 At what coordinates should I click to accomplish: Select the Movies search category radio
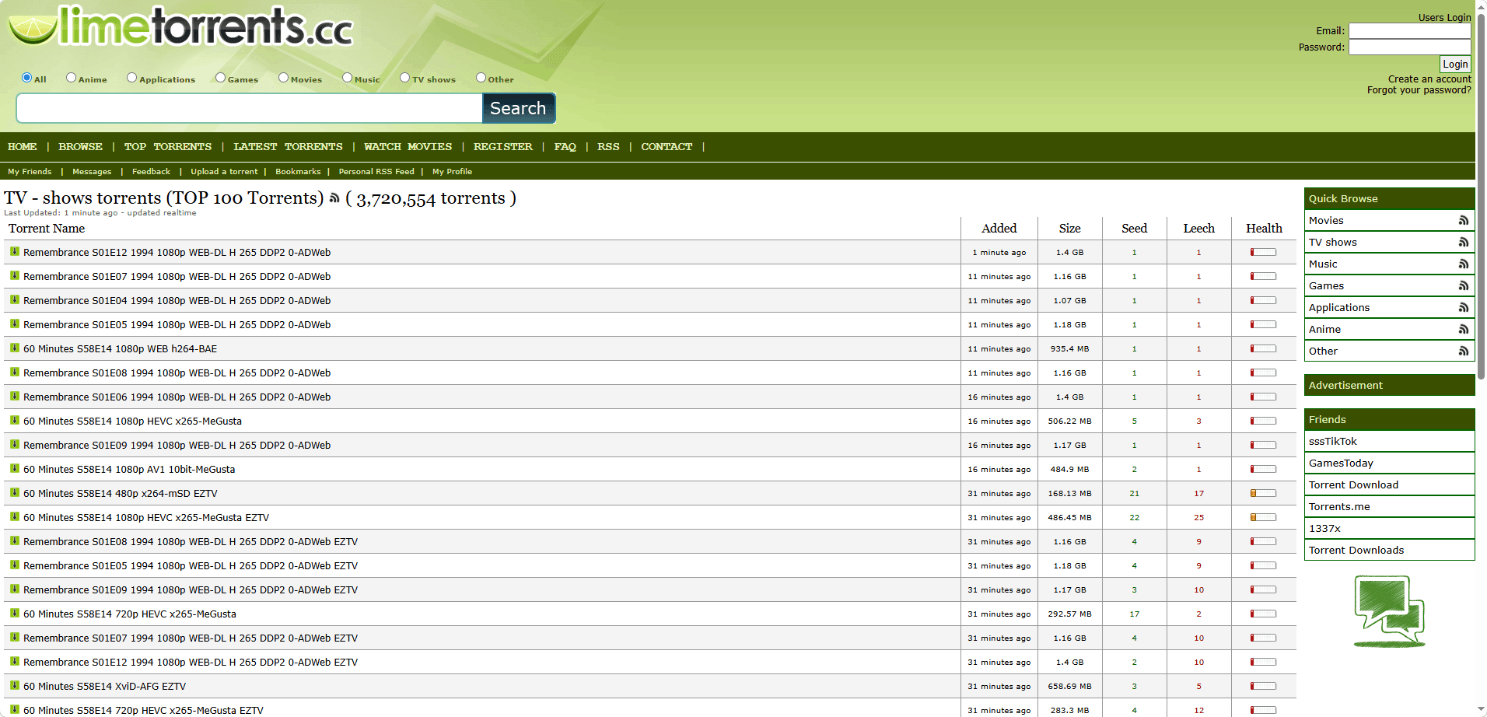(x=284, y=78)
